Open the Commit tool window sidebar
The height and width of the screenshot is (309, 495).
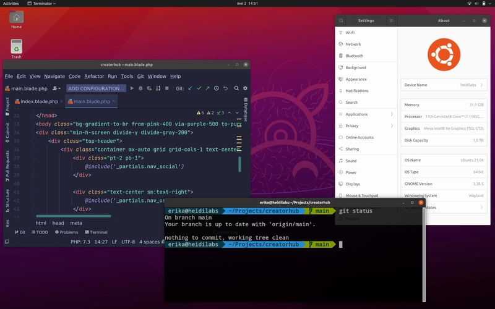[x=7, y=132]
